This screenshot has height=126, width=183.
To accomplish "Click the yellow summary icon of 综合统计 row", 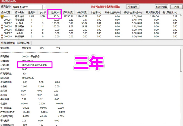I will pos(2,16).
